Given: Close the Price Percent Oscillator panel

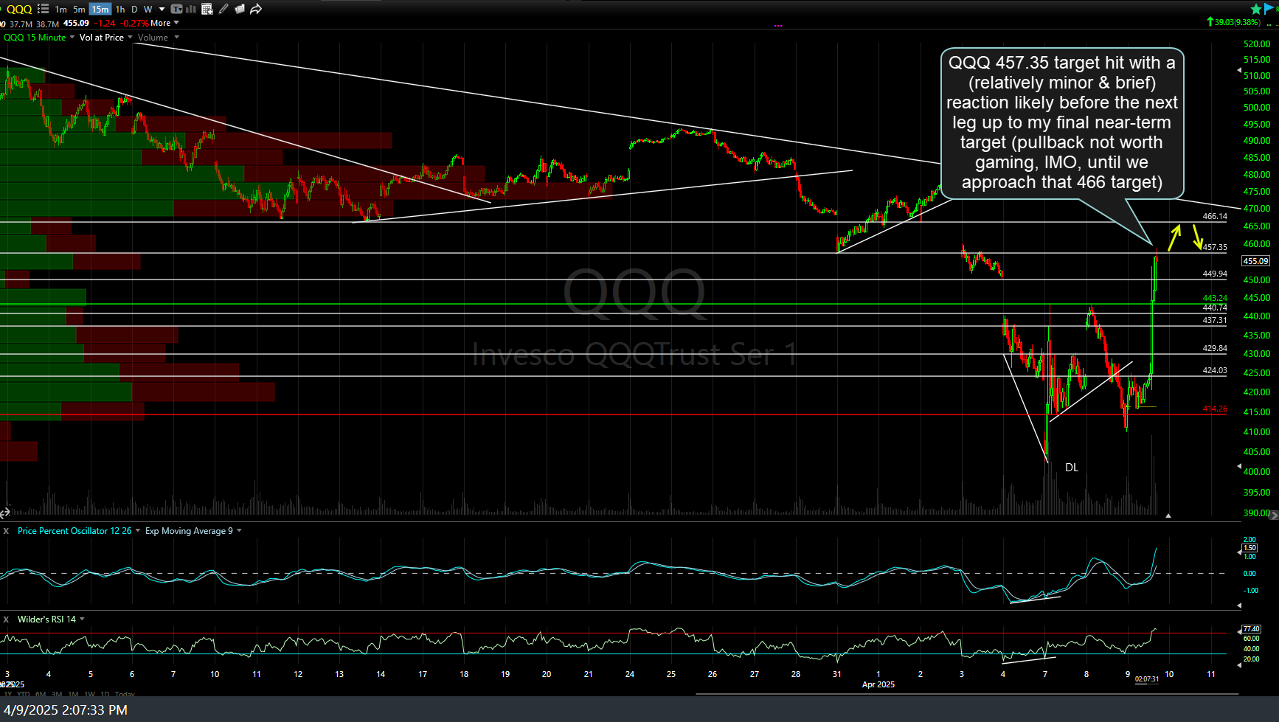Looking at the screenshot, I should pyautogui.click(x=6, y=531).
